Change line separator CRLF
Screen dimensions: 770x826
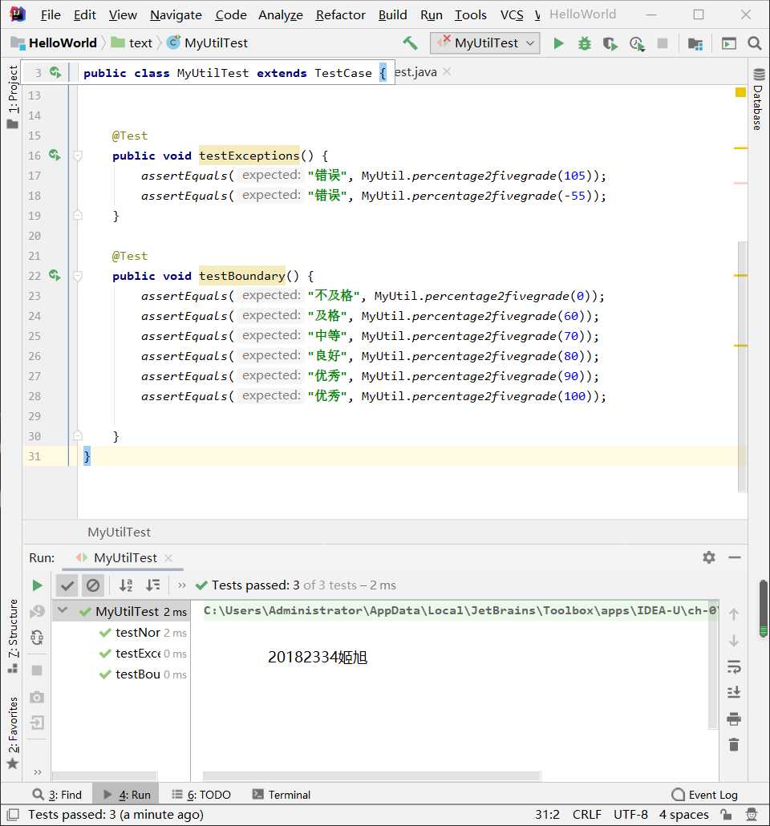coord(586,815)
